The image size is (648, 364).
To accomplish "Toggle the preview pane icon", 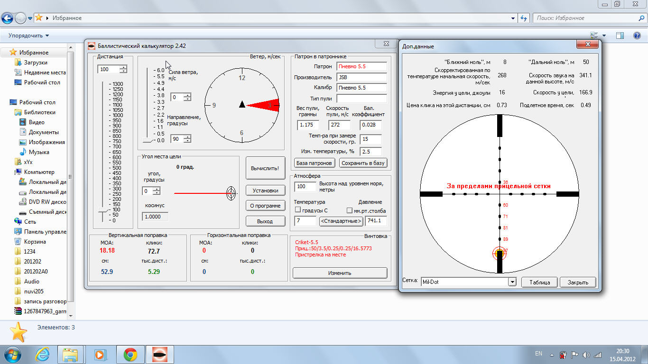I will (620, 36).
